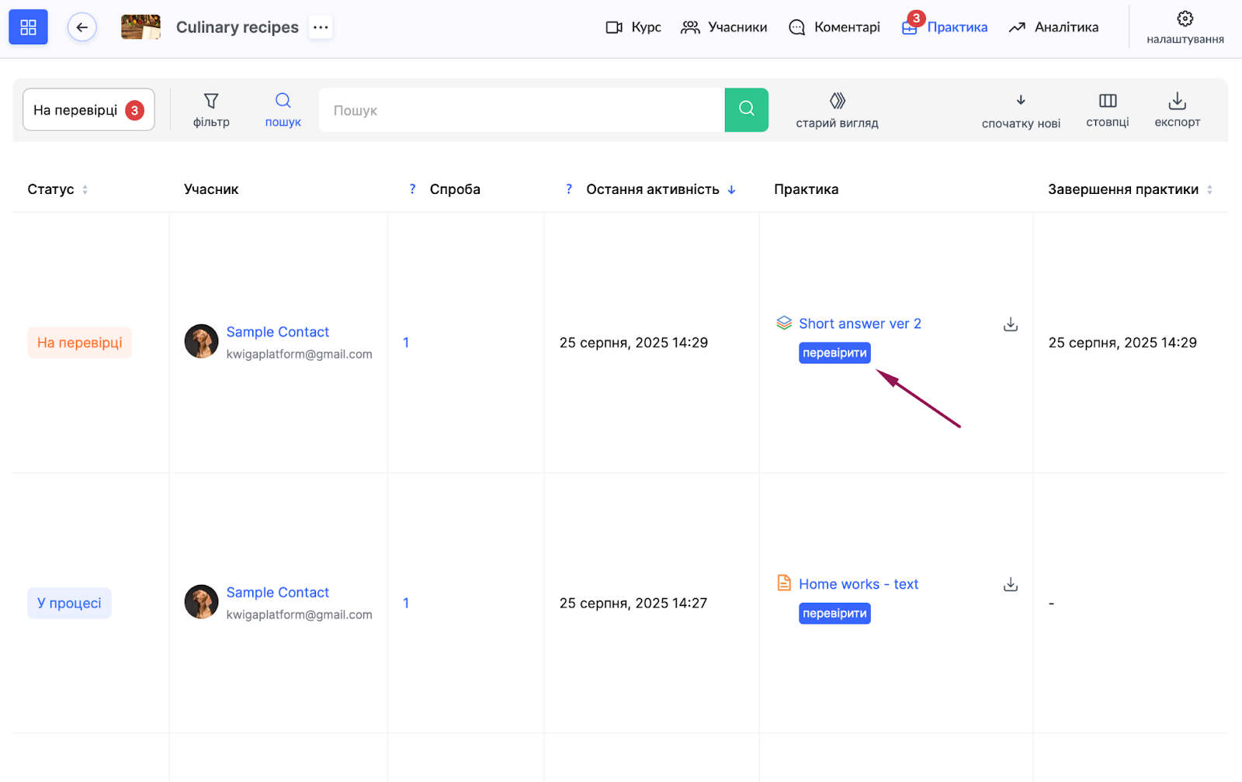The image size is (1242, 782).
Task: Click the green search magnifier button
Action: 746,109
